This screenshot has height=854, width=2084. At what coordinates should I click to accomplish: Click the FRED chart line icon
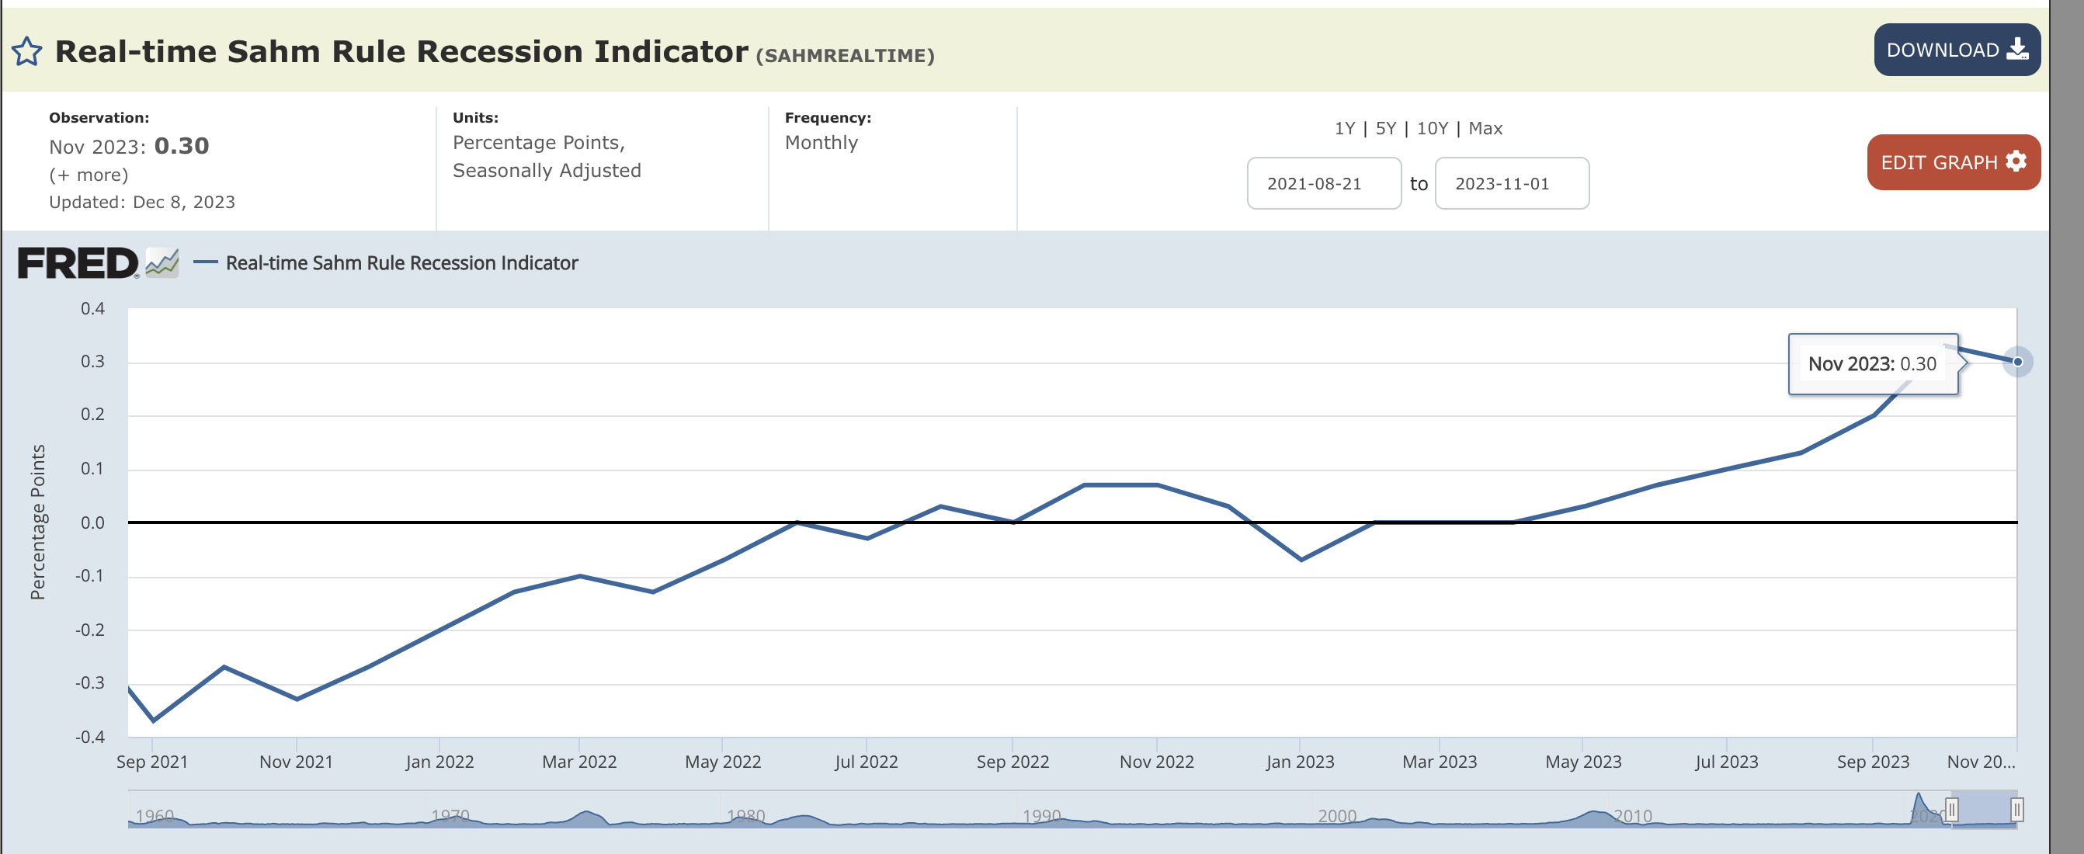[x=162, y=263]
